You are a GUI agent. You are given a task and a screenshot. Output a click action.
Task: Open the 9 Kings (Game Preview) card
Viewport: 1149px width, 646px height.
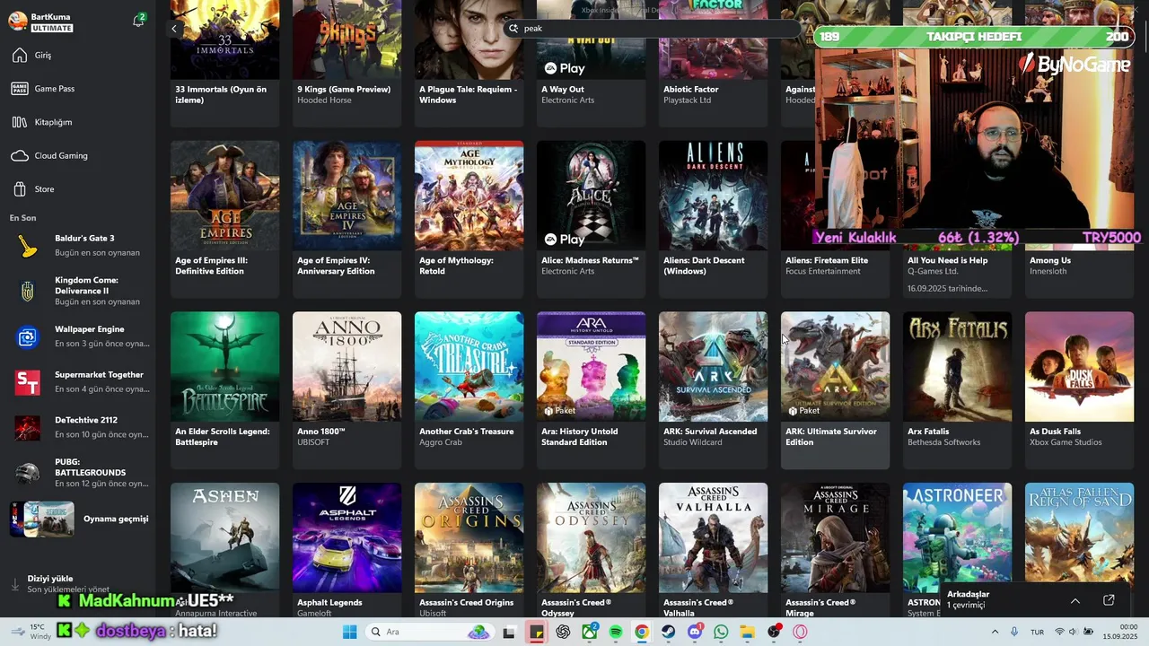[346, 63]
